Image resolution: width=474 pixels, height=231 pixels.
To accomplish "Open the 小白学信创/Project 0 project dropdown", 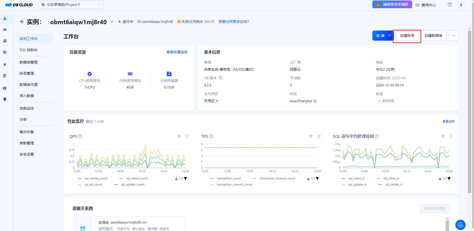I will click(71, 5).
